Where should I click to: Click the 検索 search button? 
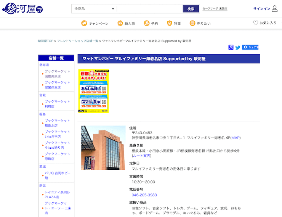tap(191, 9)
